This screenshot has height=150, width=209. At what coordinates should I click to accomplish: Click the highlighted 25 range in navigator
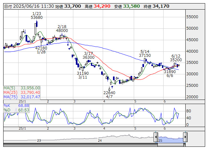[171, 139]
